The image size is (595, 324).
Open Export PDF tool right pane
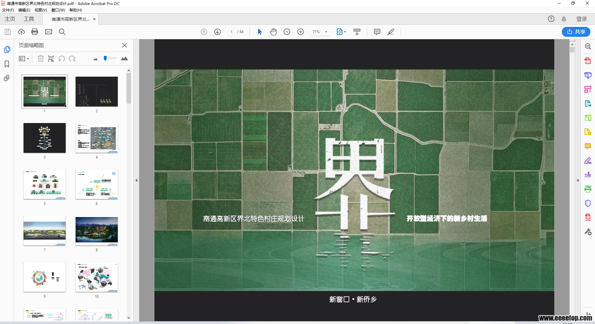pyautogui.click(x=588, y=104)
